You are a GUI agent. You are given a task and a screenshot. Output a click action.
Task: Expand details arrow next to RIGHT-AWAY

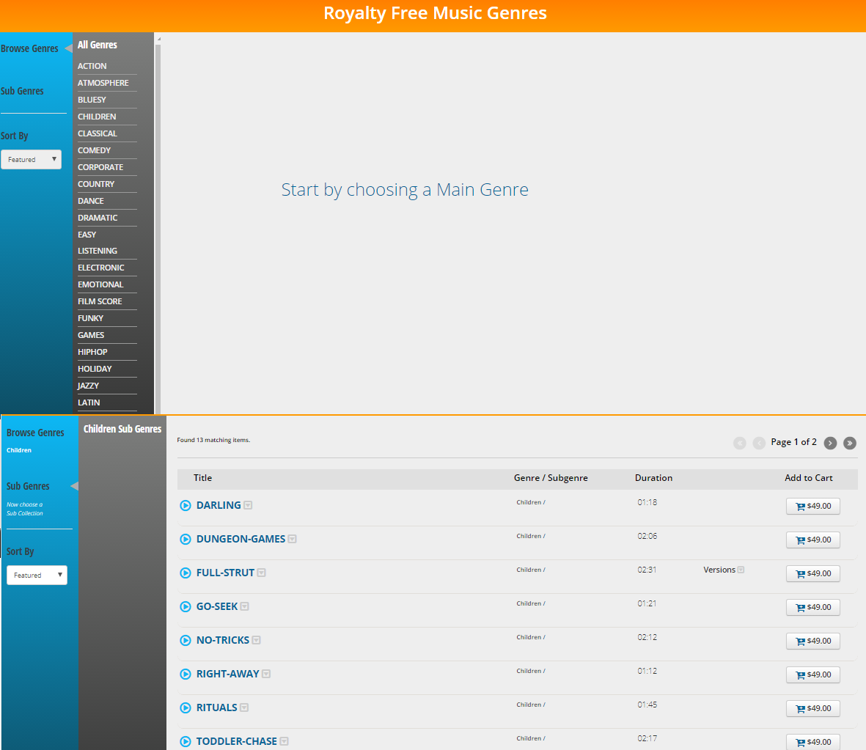(x=266, y=674)
